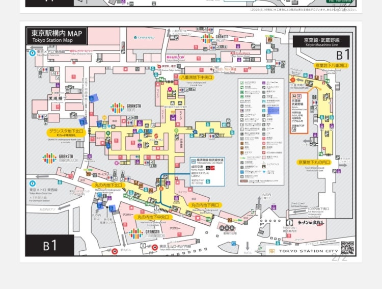Click the magenta F location marker
The height and width of the screenshot is (289, 382).
[x=117, y=163]
